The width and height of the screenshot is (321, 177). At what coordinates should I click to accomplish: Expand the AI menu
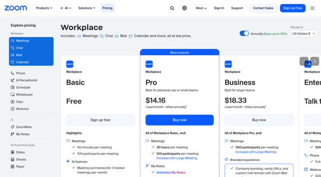[x=66, y=8]
